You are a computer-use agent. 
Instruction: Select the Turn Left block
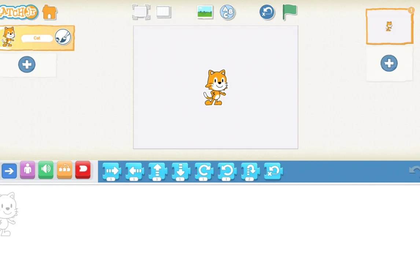(227, 171)
